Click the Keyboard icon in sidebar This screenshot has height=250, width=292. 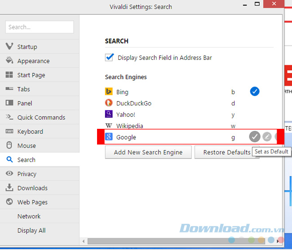(9, 132)
